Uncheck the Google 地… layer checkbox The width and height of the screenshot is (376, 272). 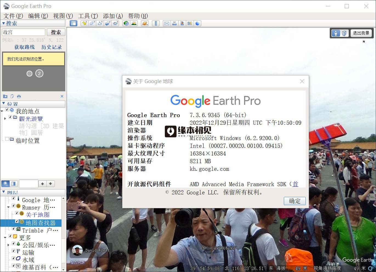13,198
